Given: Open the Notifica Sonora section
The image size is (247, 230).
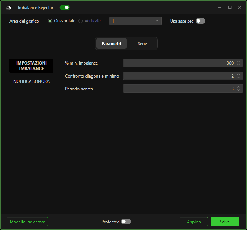Looking at the screenshot, I should point(32,81).
